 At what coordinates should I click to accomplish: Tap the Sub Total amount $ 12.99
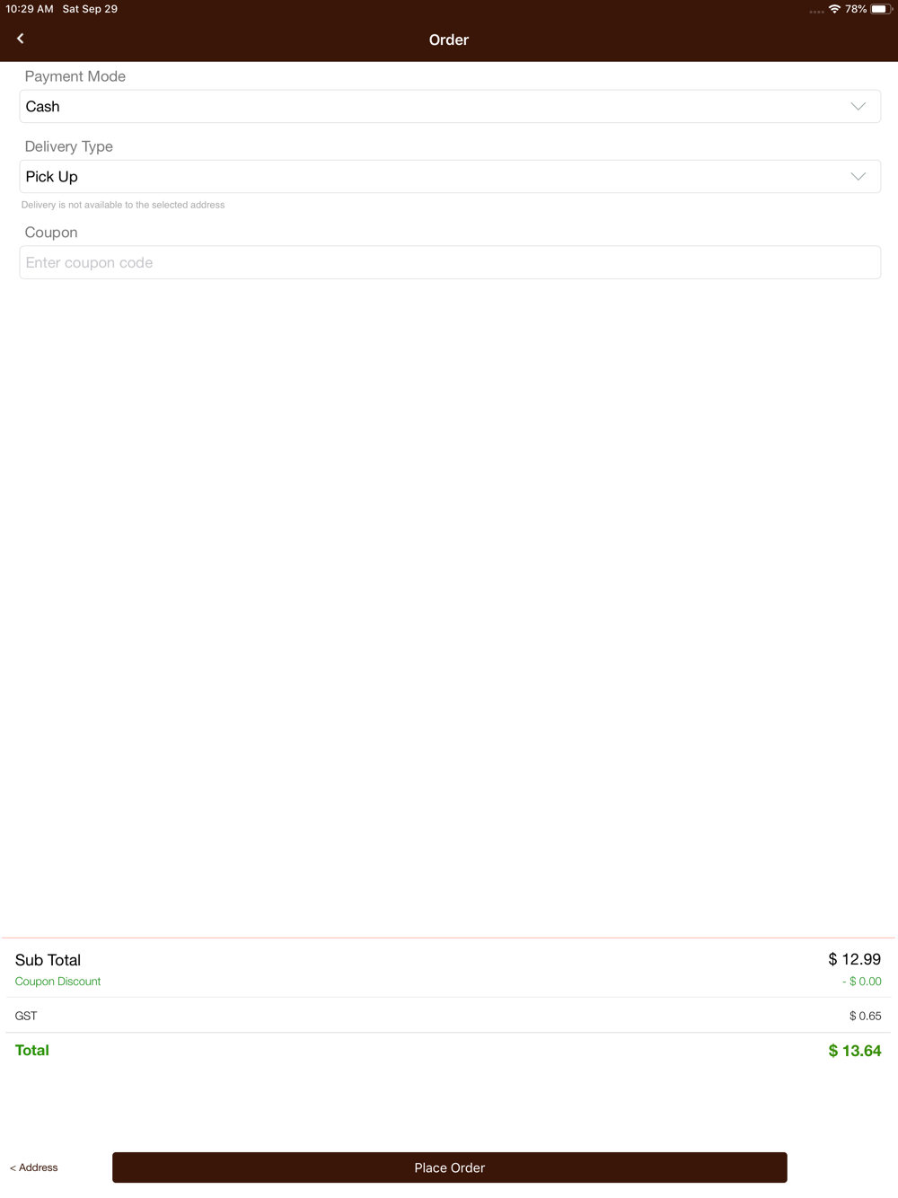pos(855,959)
